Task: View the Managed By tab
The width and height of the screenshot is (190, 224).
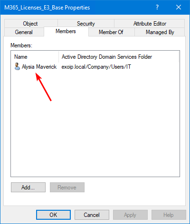Action: click(x=160, y=32)
